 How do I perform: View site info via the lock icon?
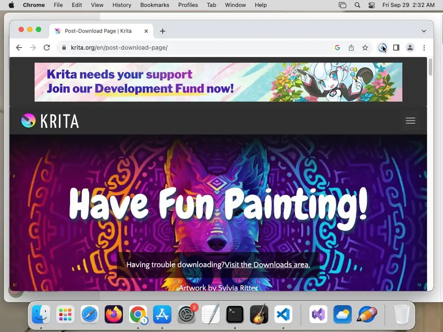pyautogui.click(x=64, y=48)
